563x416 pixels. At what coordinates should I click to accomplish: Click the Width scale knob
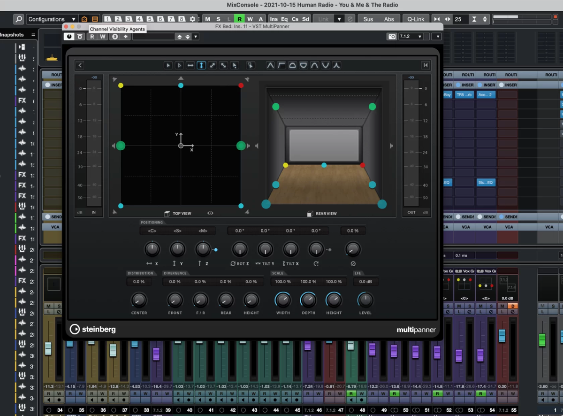pyautogui.click(x=283, y=300)
